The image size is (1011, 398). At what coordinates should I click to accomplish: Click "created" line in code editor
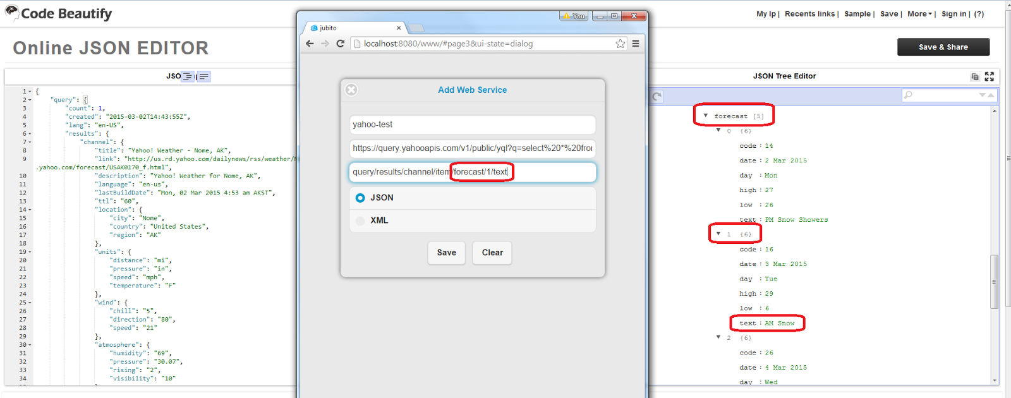[128, 117]
